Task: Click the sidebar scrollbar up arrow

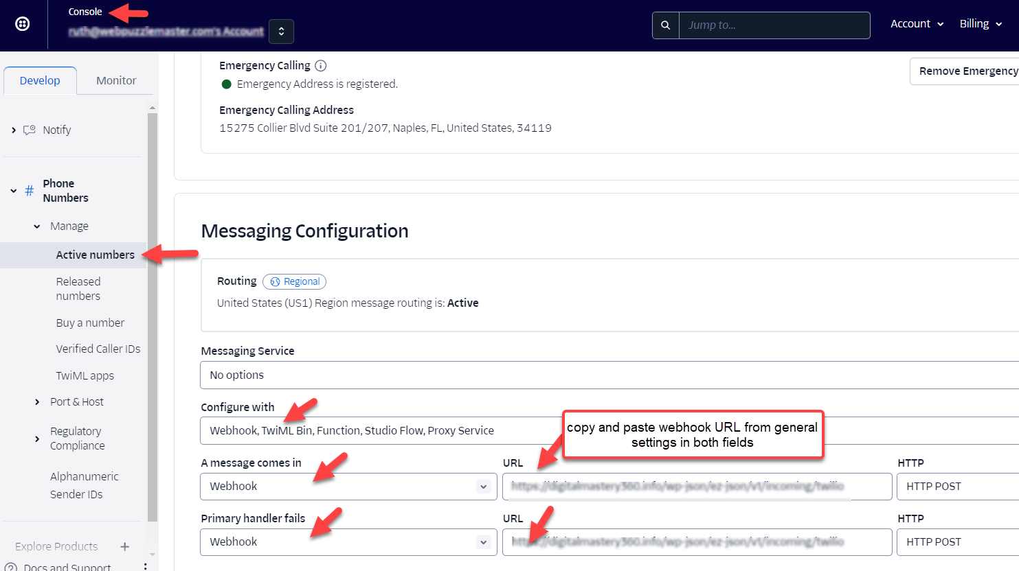Action: click(153, 108)
